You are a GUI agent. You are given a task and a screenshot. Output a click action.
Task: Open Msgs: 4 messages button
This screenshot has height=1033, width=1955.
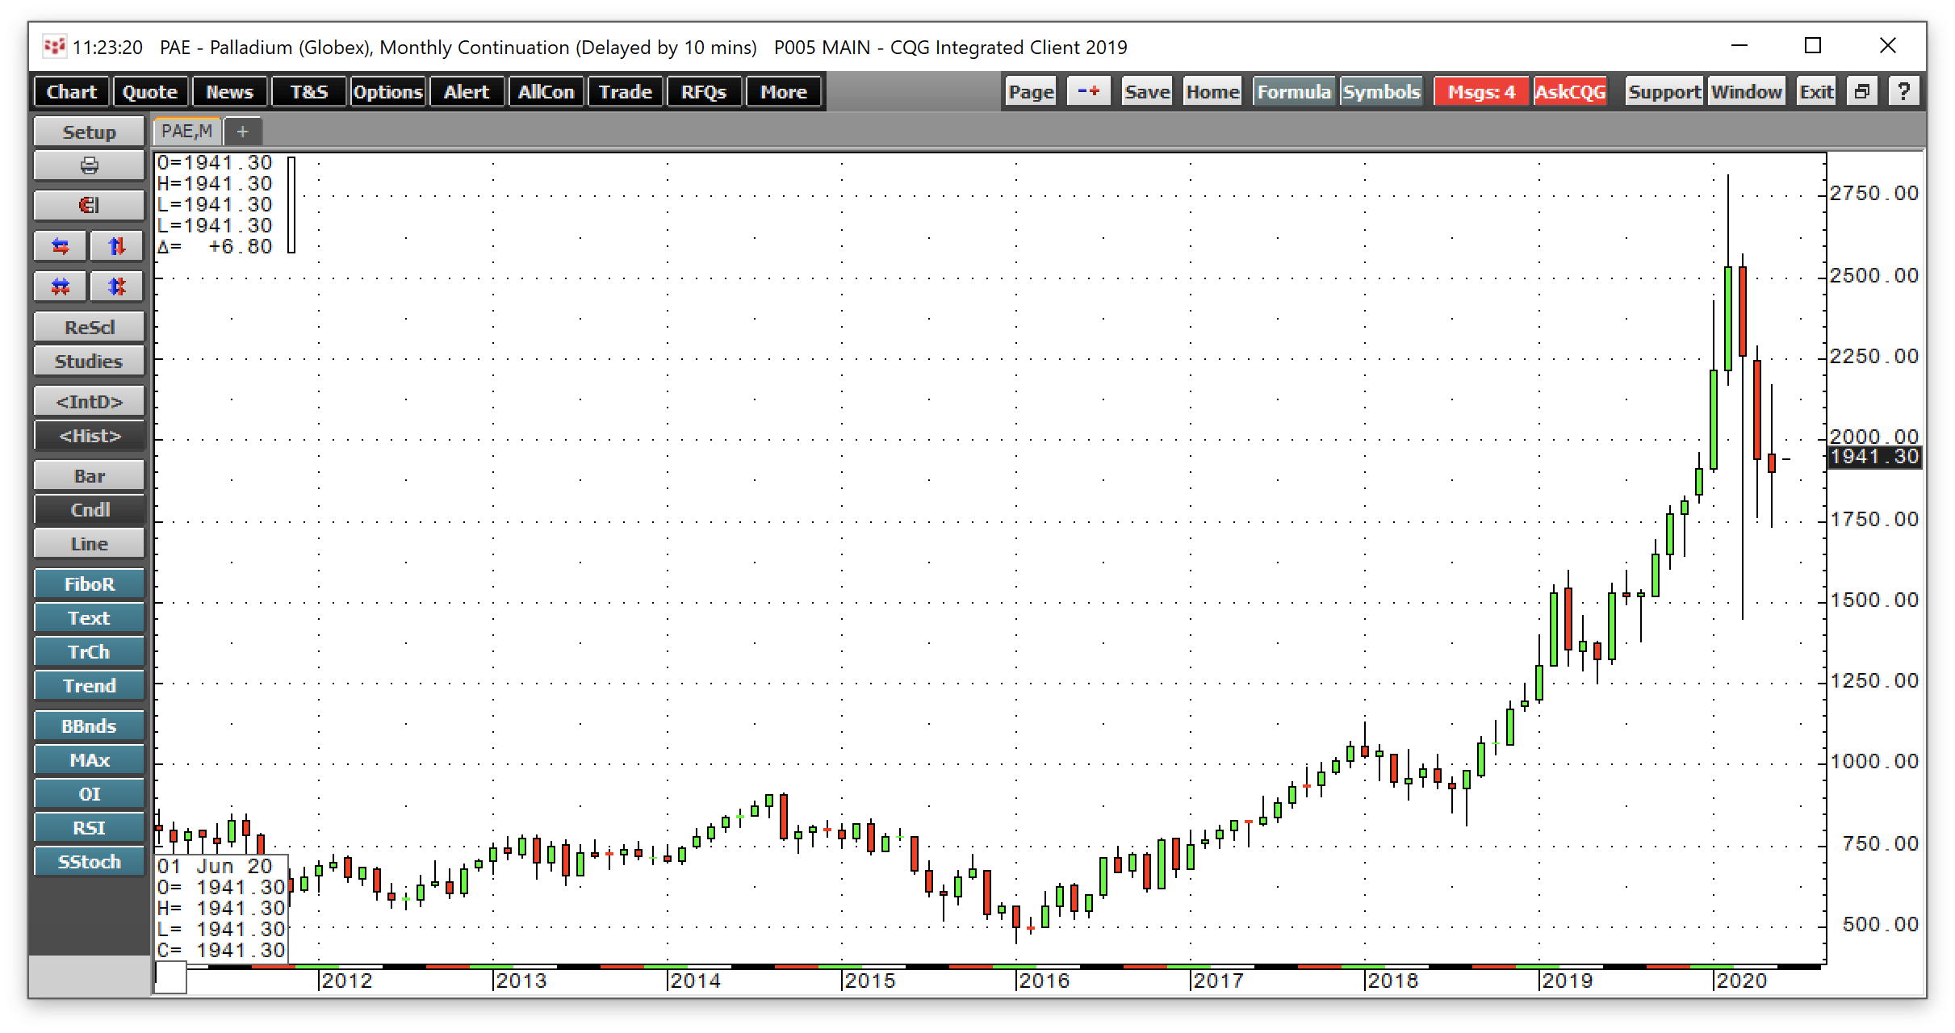pos(1481,91)
